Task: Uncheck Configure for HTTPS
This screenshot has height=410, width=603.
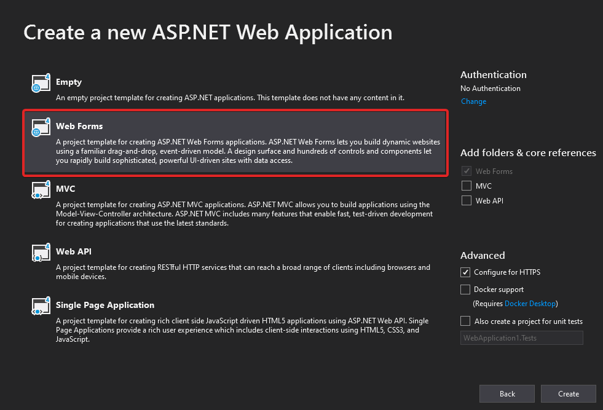Action: coord(465,272)
